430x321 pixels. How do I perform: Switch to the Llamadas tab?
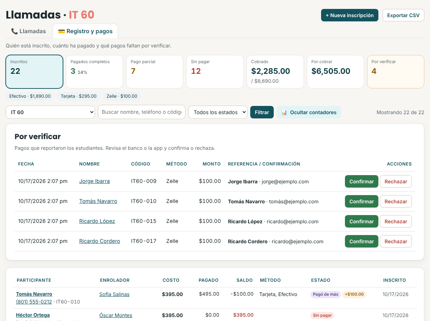[29, 31]
